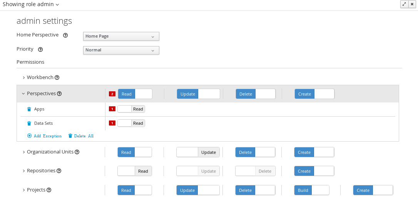Toggle the Projects Build permission switch
The width and height of the screenshot is (418, 203).
pos(312,190)
